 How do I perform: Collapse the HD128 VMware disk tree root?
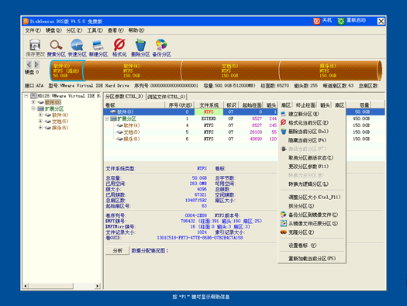26,96
